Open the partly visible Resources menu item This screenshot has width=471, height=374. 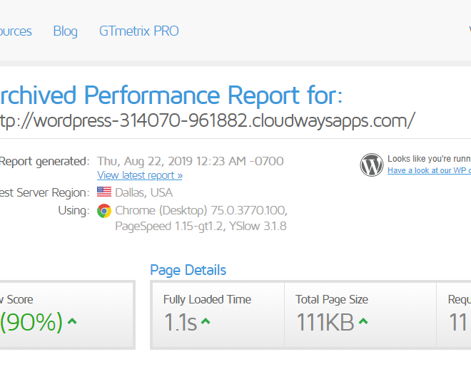click(16, 31)
